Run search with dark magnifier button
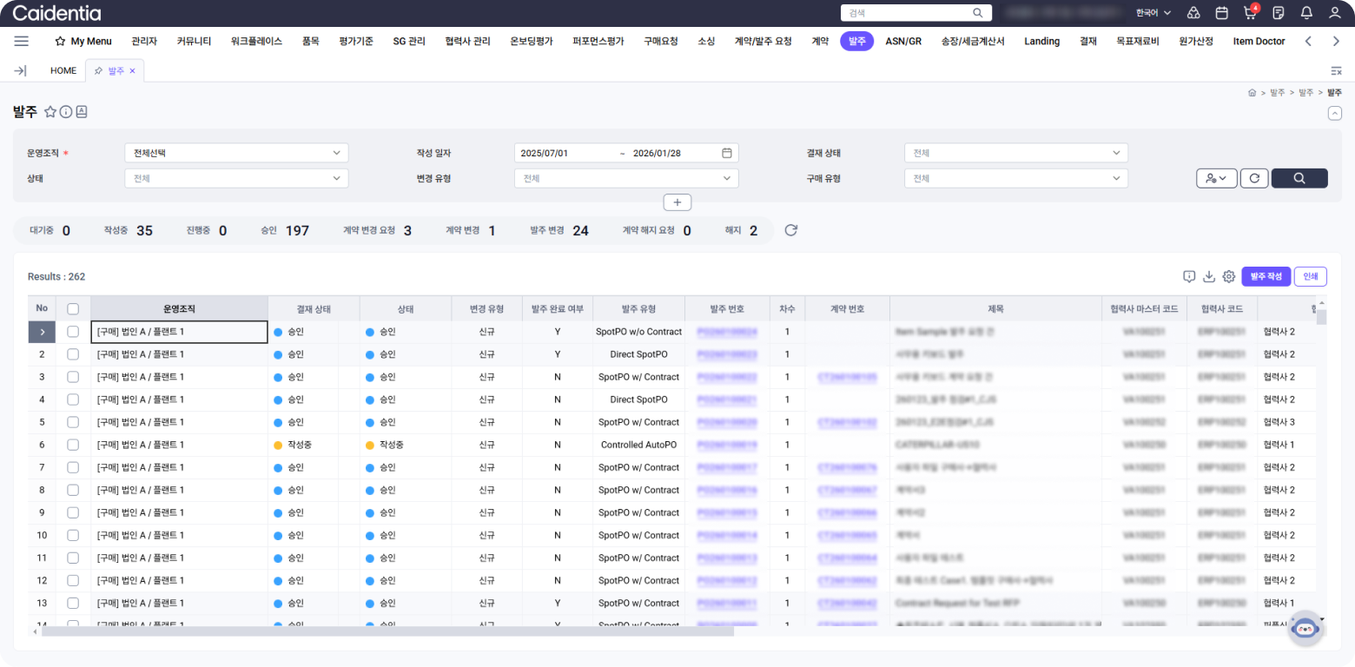This screenshot has width=1355, height=667. 1299,178
